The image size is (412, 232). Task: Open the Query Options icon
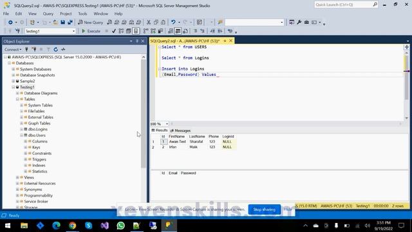tap(128, 31)
